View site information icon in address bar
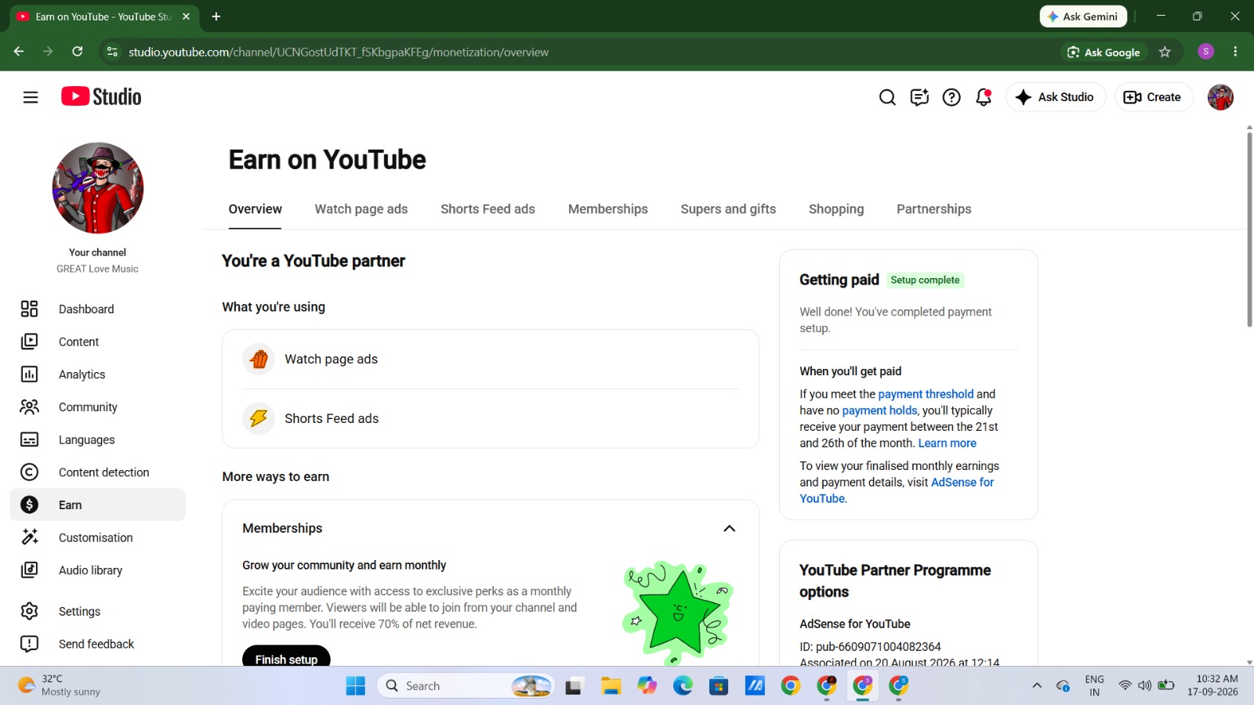The height and width of the screenshot is (705, 1254). (x=112, y=52)
